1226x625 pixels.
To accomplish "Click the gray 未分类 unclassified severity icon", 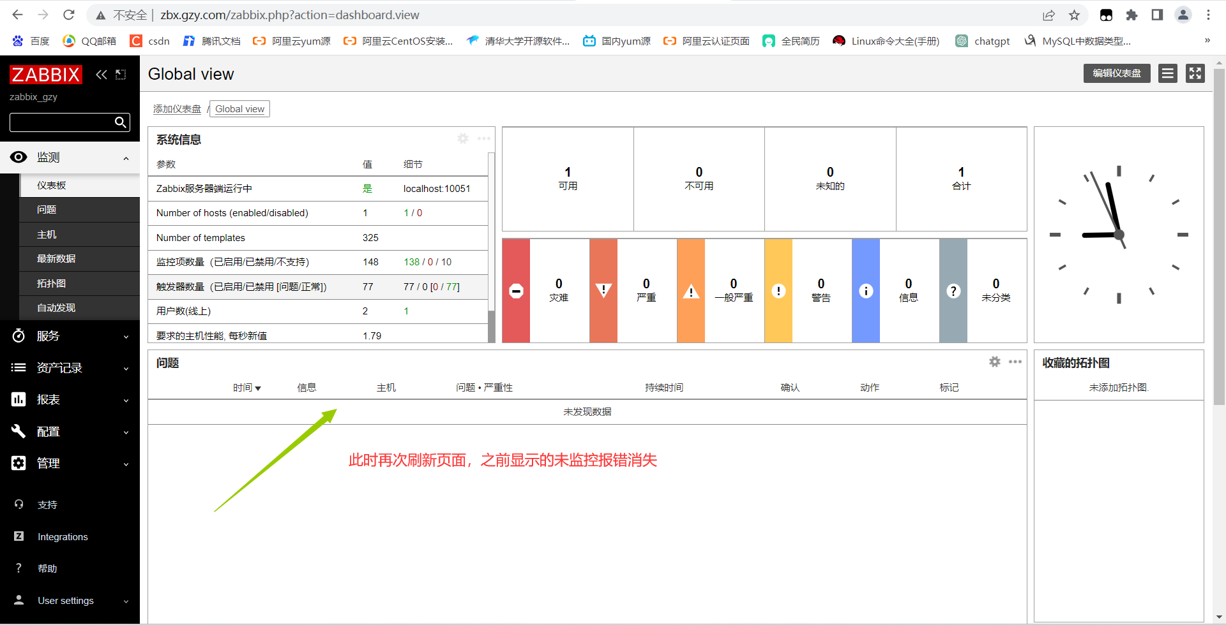I will tap(953, 291).
